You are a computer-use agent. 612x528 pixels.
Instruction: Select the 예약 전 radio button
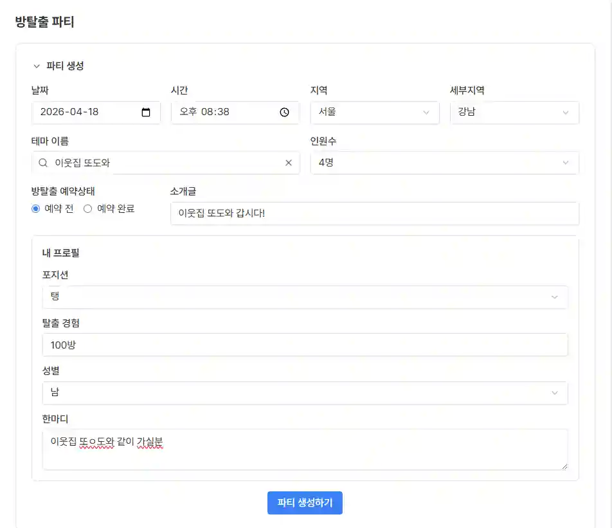tap(36, 209)
